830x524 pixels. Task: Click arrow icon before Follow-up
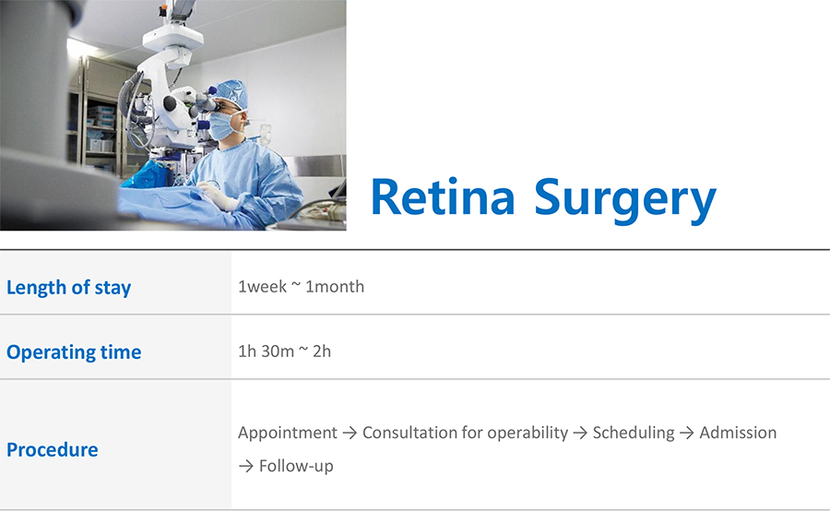coord(246,466)
